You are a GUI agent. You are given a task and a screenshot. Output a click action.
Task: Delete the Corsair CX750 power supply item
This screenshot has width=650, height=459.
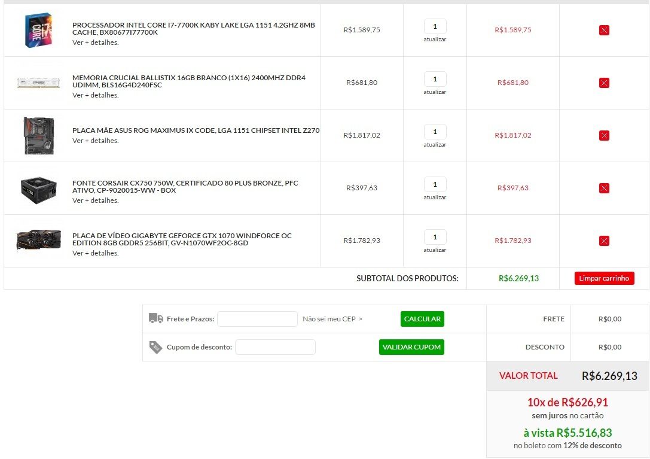click(x=604, y=188)
